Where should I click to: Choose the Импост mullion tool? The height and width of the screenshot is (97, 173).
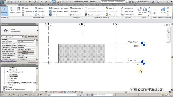(53, 15)
